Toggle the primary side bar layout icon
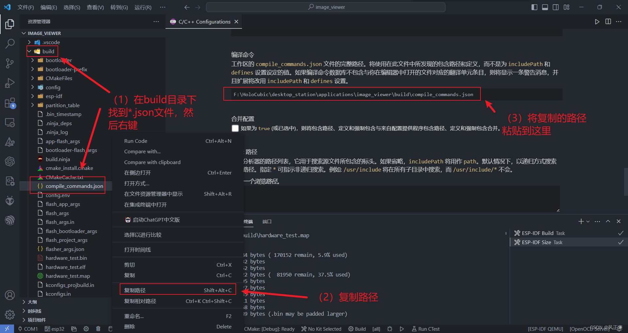 click(534, 7)
